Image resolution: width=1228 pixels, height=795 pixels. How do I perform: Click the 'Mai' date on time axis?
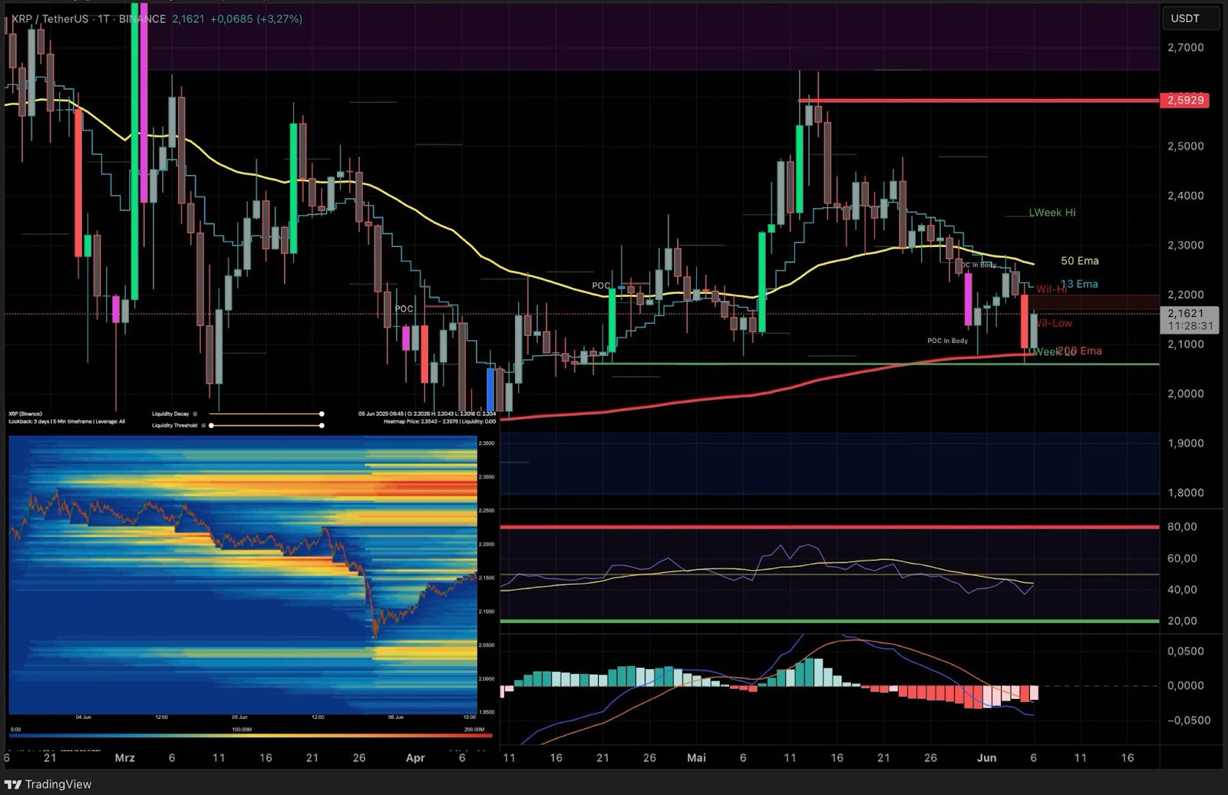696,757
